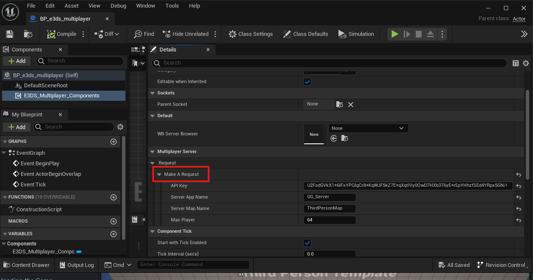Toggle Start with Tick Enabled checkbox
533x280 pixels.
pos(307,243)
